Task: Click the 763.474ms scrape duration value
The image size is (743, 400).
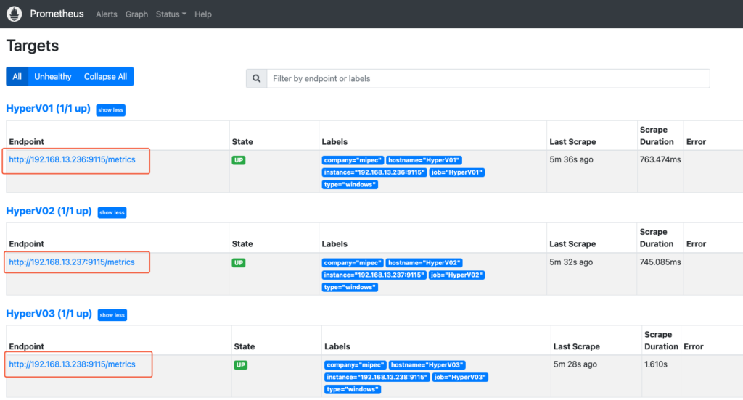Action: (660, 159)
